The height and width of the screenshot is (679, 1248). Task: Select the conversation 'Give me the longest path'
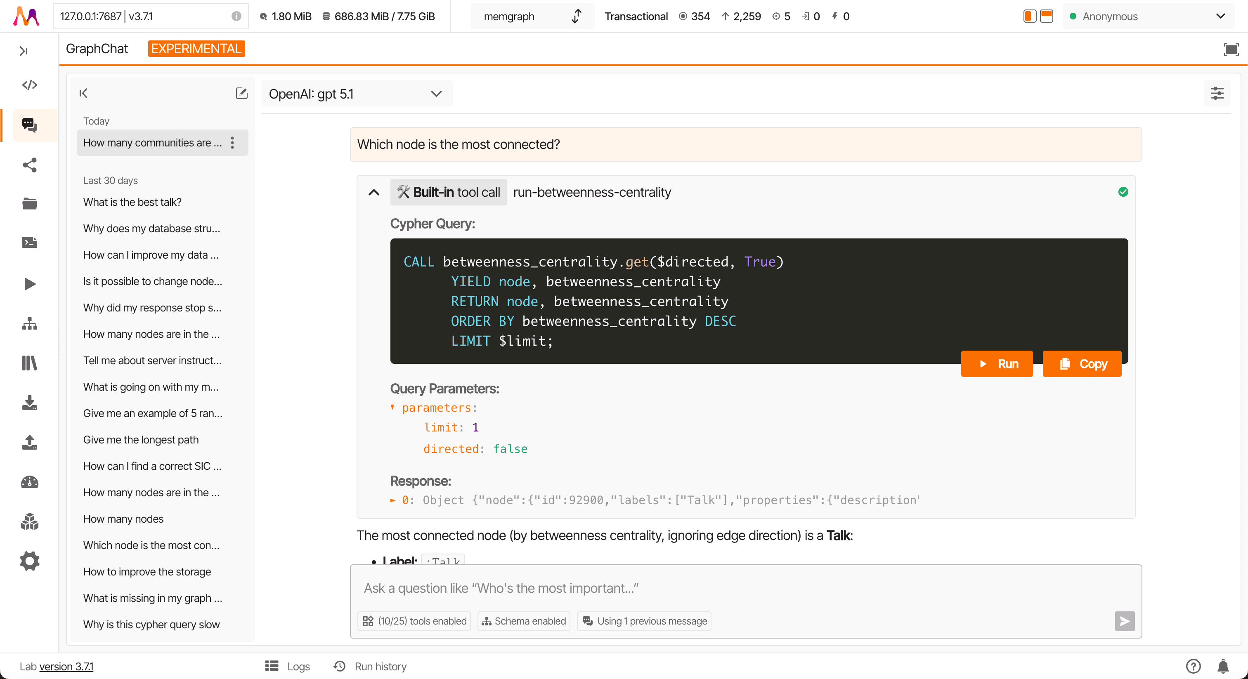[x=141, y=440]
